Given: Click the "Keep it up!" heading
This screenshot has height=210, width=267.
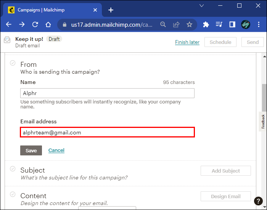Looking at the screenshot, I should click(29, 39).
